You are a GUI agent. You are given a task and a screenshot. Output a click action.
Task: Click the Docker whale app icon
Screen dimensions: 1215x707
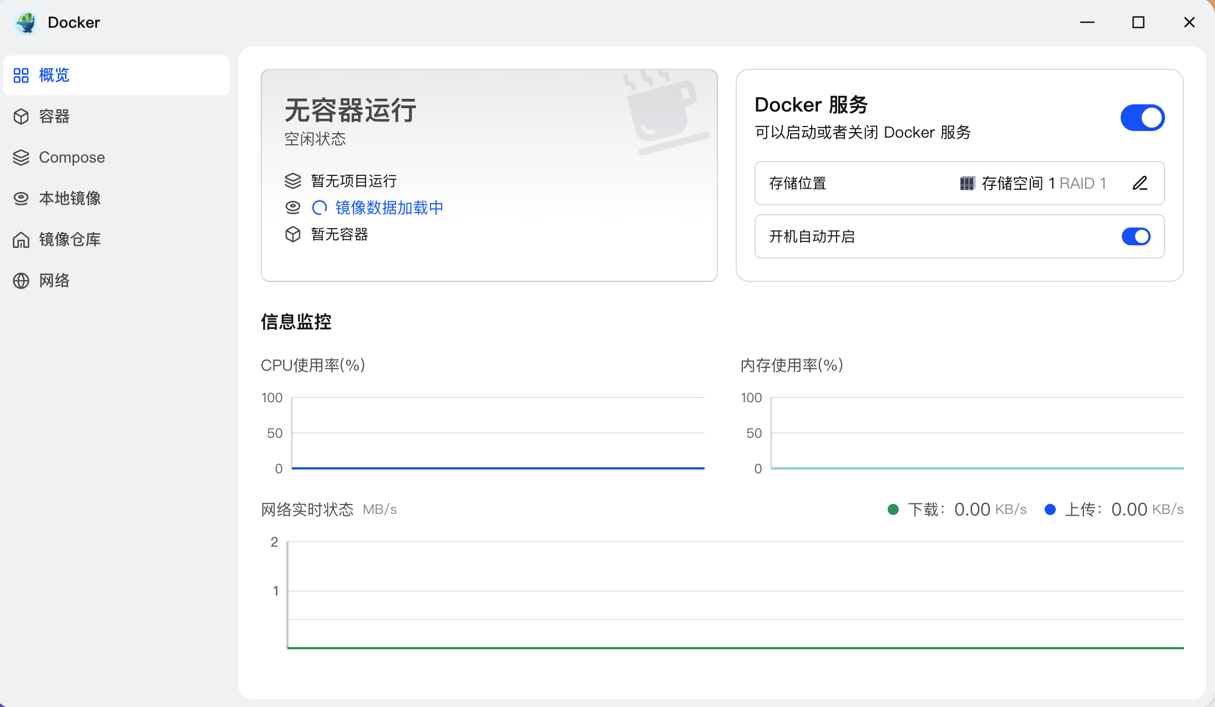click(x=26, y=22)
